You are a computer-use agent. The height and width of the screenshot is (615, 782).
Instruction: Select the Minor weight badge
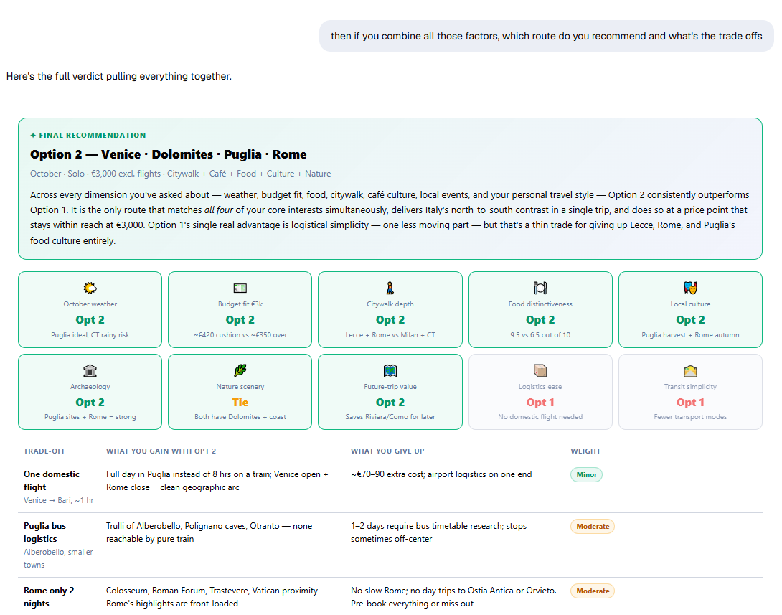tap(587, 475)
